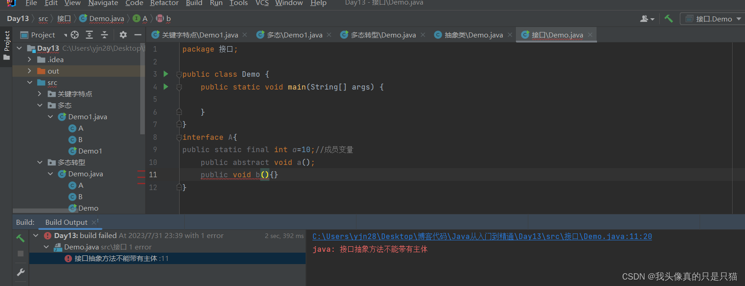This screenshot has height=286, width=745.
Task: Collapse the src folder
Action: click(29, 82)
